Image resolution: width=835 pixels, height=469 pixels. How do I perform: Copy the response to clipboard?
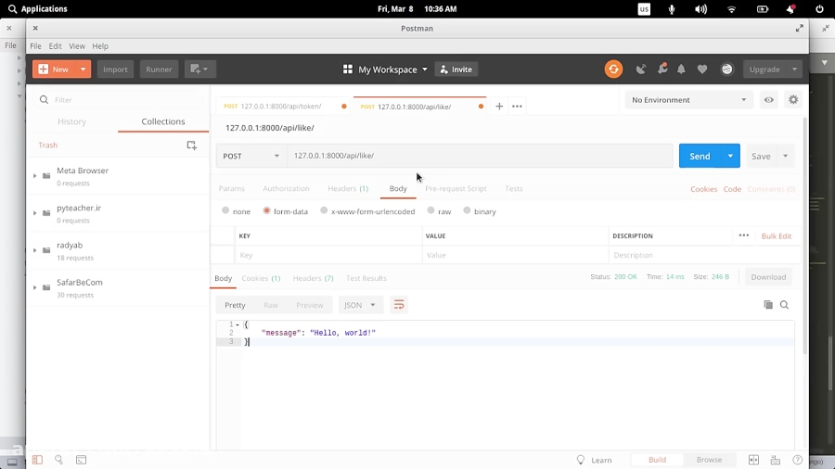click(x=768, y=305)
